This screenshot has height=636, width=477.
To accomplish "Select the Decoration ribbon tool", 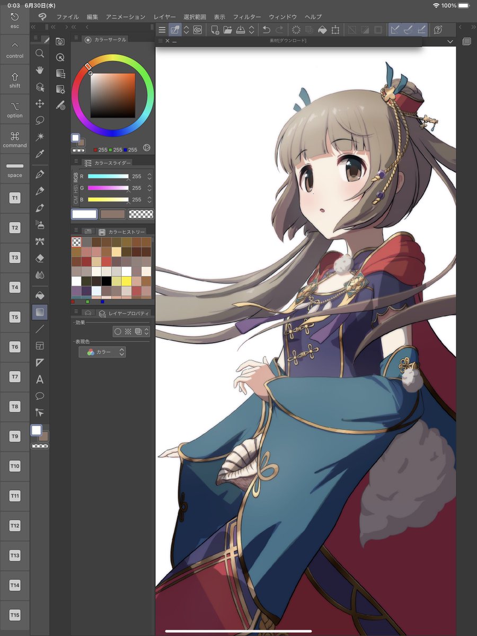I will 40,242.
